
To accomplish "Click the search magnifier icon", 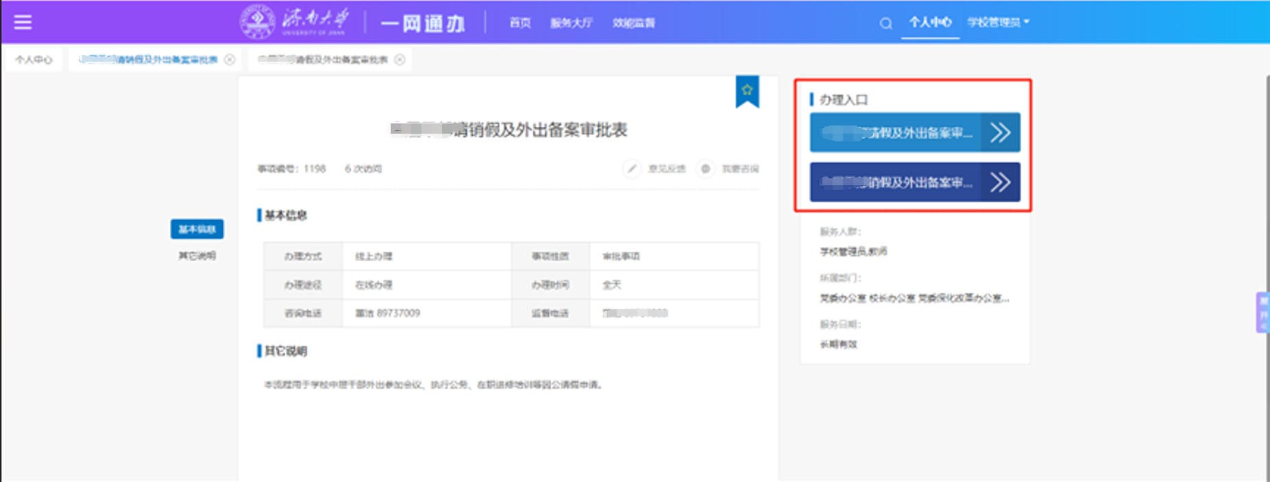I will 886,23.
